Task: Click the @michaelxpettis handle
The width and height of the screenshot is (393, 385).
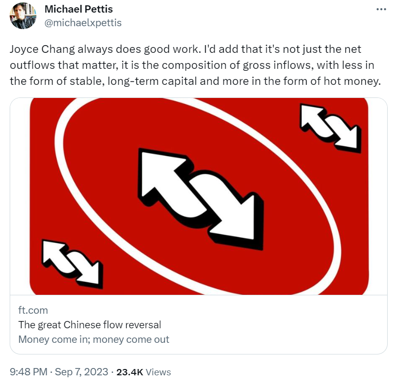Action: point(83,23)
